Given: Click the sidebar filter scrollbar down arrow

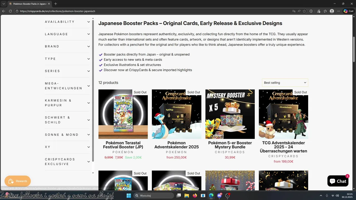Looking at the screenshot, I should [x=93, y=173].
